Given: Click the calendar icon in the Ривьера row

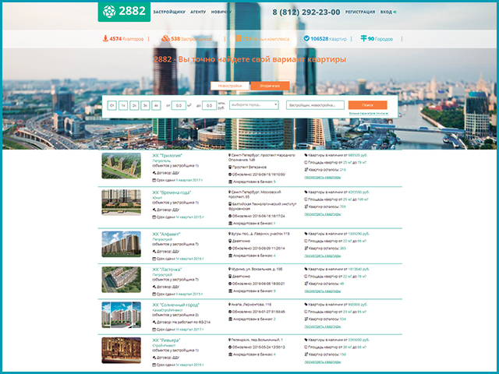Looking at the screenshot, I should tap(154, 365).
